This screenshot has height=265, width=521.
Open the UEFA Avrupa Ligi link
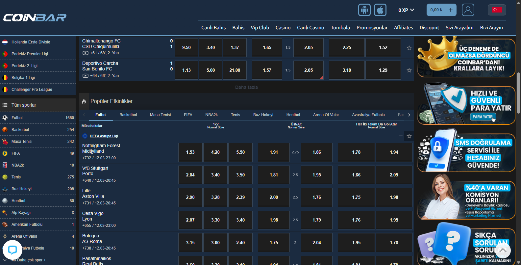click(104, 136)
